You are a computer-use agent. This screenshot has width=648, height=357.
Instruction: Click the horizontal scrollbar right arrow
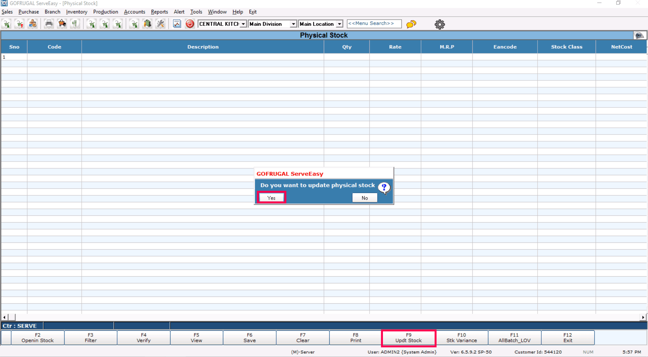643,317
